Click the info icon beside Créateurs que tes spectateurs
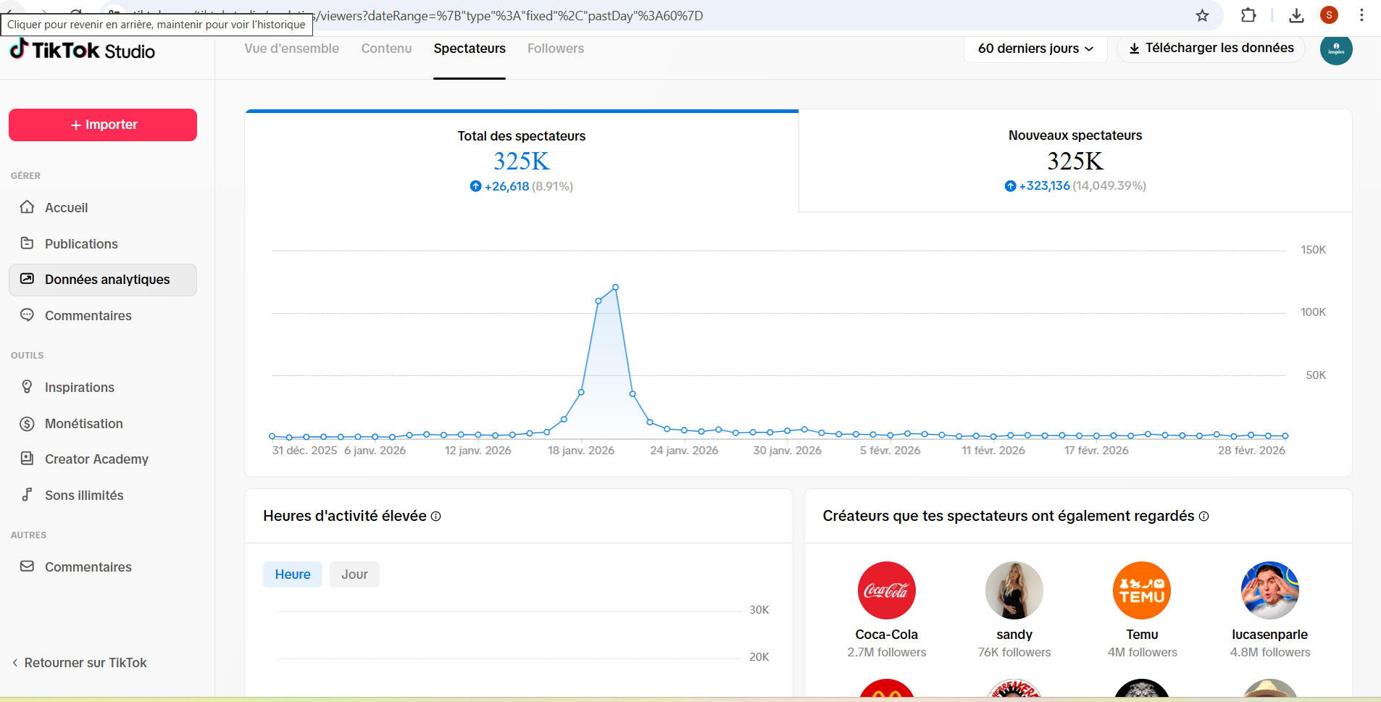 [1203, 517]
